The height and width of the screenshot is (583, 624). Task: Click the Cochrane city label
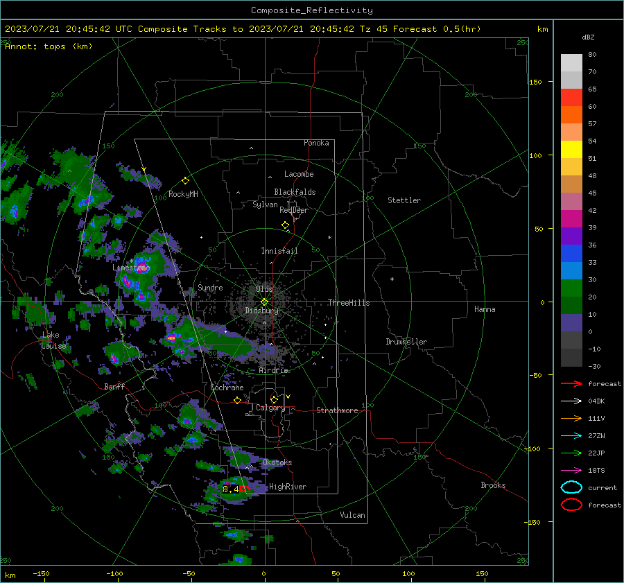point(227,388)
